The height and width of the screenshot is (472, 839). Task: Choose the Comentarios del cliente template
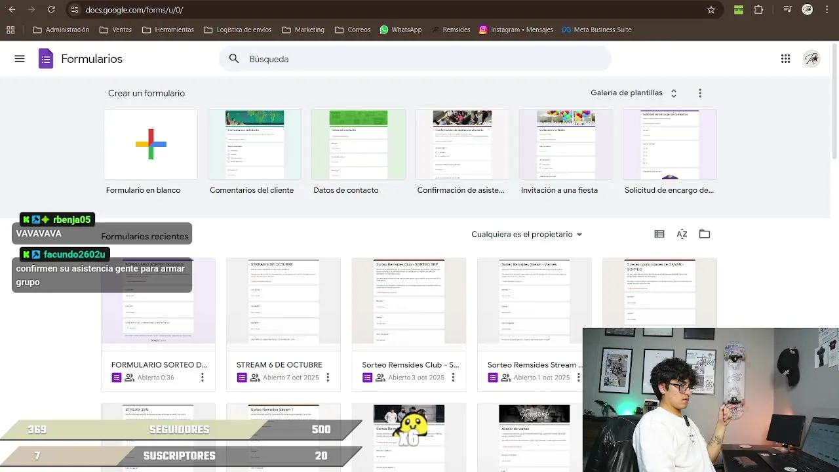pos(254,144)
